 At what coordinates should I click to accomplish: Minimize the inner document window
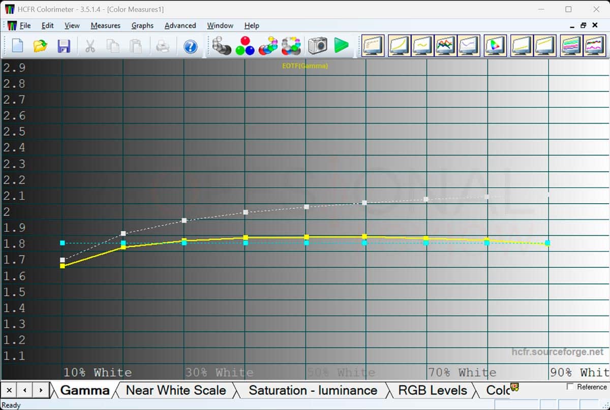571,25
